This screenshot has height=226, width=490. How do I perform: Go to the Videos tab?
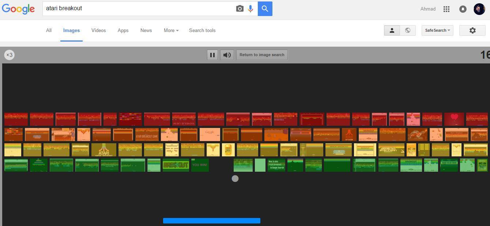pyautogui.click(x=99, y=31)
